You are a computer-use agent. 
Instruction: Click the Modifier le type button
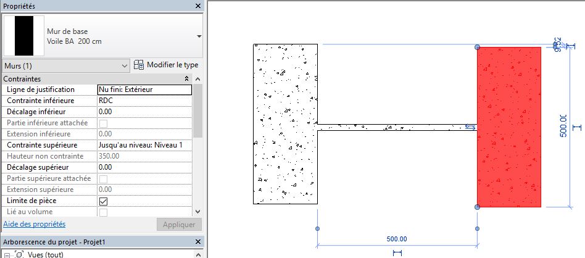click(x=166, y=65)
